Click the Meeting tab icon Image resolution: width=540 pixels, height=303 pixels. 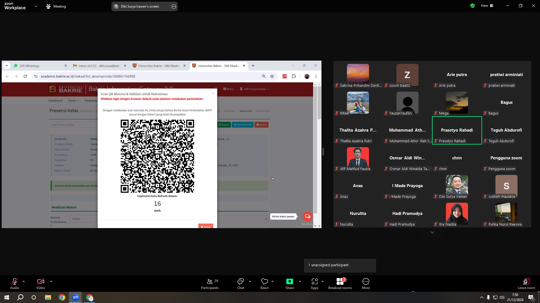point(48,6)
